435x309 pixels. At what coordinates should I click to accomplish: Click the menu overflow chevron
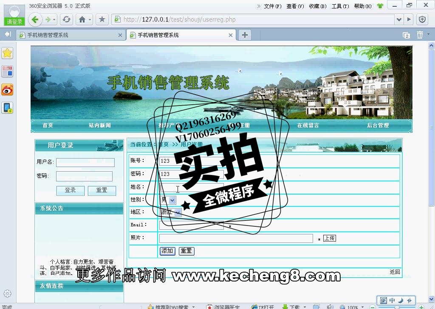tap(259, 6)
